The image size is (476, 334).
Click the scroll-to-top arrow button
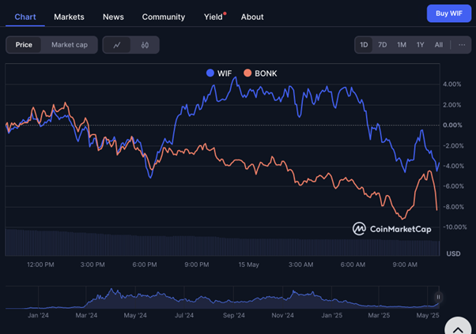(x=458, y=326)
